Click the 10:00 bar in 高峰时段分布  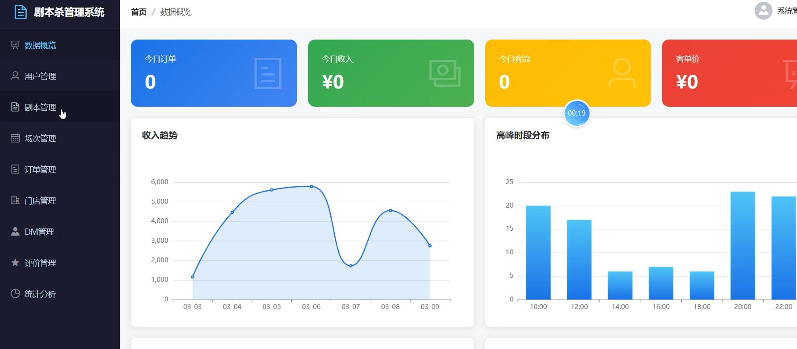click(538, 253)
